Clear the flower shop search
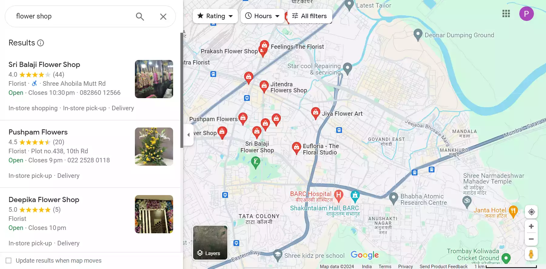Image resolution: width=546 pixels, height=269 pixels. (x=163, y=16)
